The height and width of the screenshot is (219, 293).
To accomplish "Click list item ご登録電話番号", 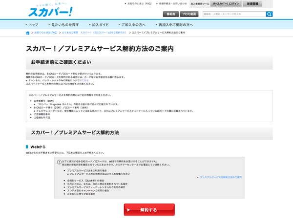I will pos(42,114).
